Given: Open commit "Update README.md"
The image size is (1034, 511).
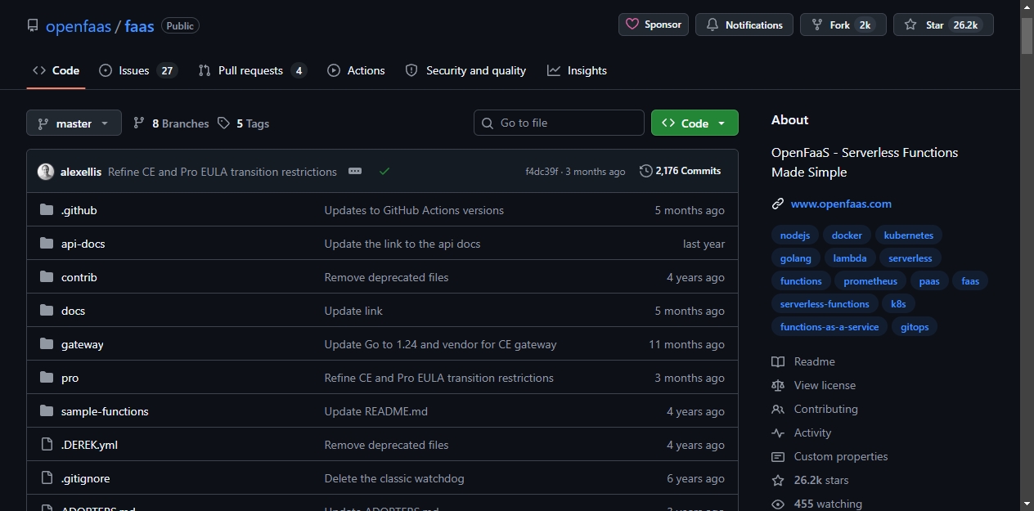Looking at the screenshot, I should 376,411.
